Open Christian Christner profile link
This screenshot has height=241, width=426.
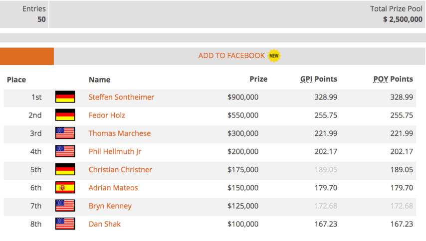pyautogui.click(x=120, y=170)
